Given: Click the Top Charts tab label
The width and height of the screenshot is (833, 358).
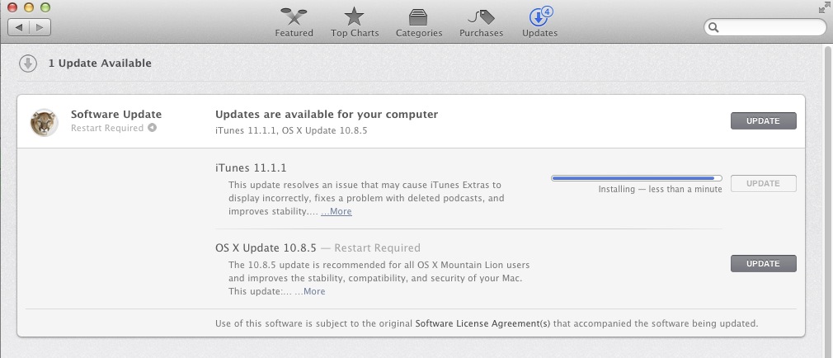Looking at the screenshot, I should 355,33.
